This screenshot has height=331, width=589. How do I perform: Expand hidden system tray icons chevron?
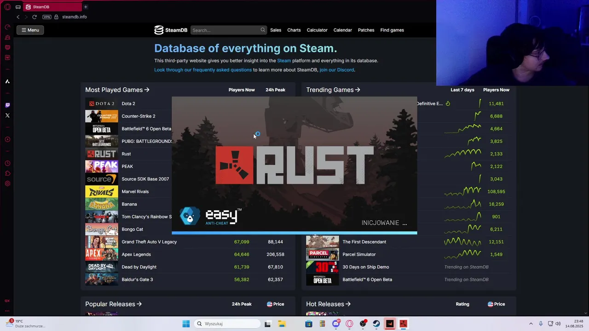531,324
